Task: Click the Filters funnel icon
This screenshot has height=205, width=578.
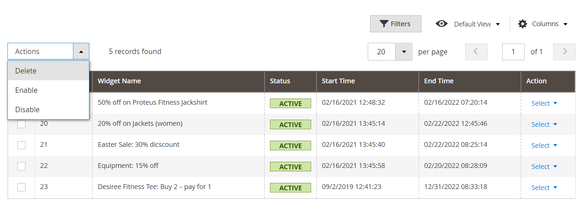Action: pos(384,24)
